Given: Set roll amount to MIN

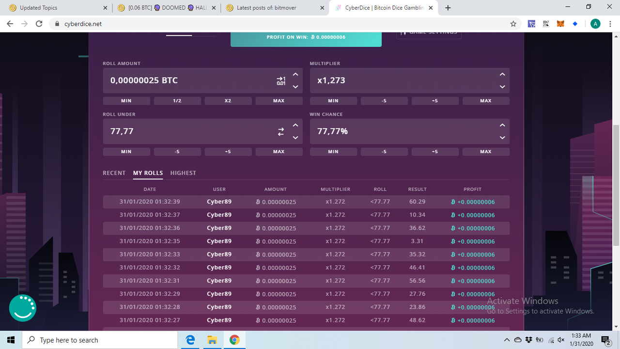Looking at the screenshot, I should tap(126, 101).
